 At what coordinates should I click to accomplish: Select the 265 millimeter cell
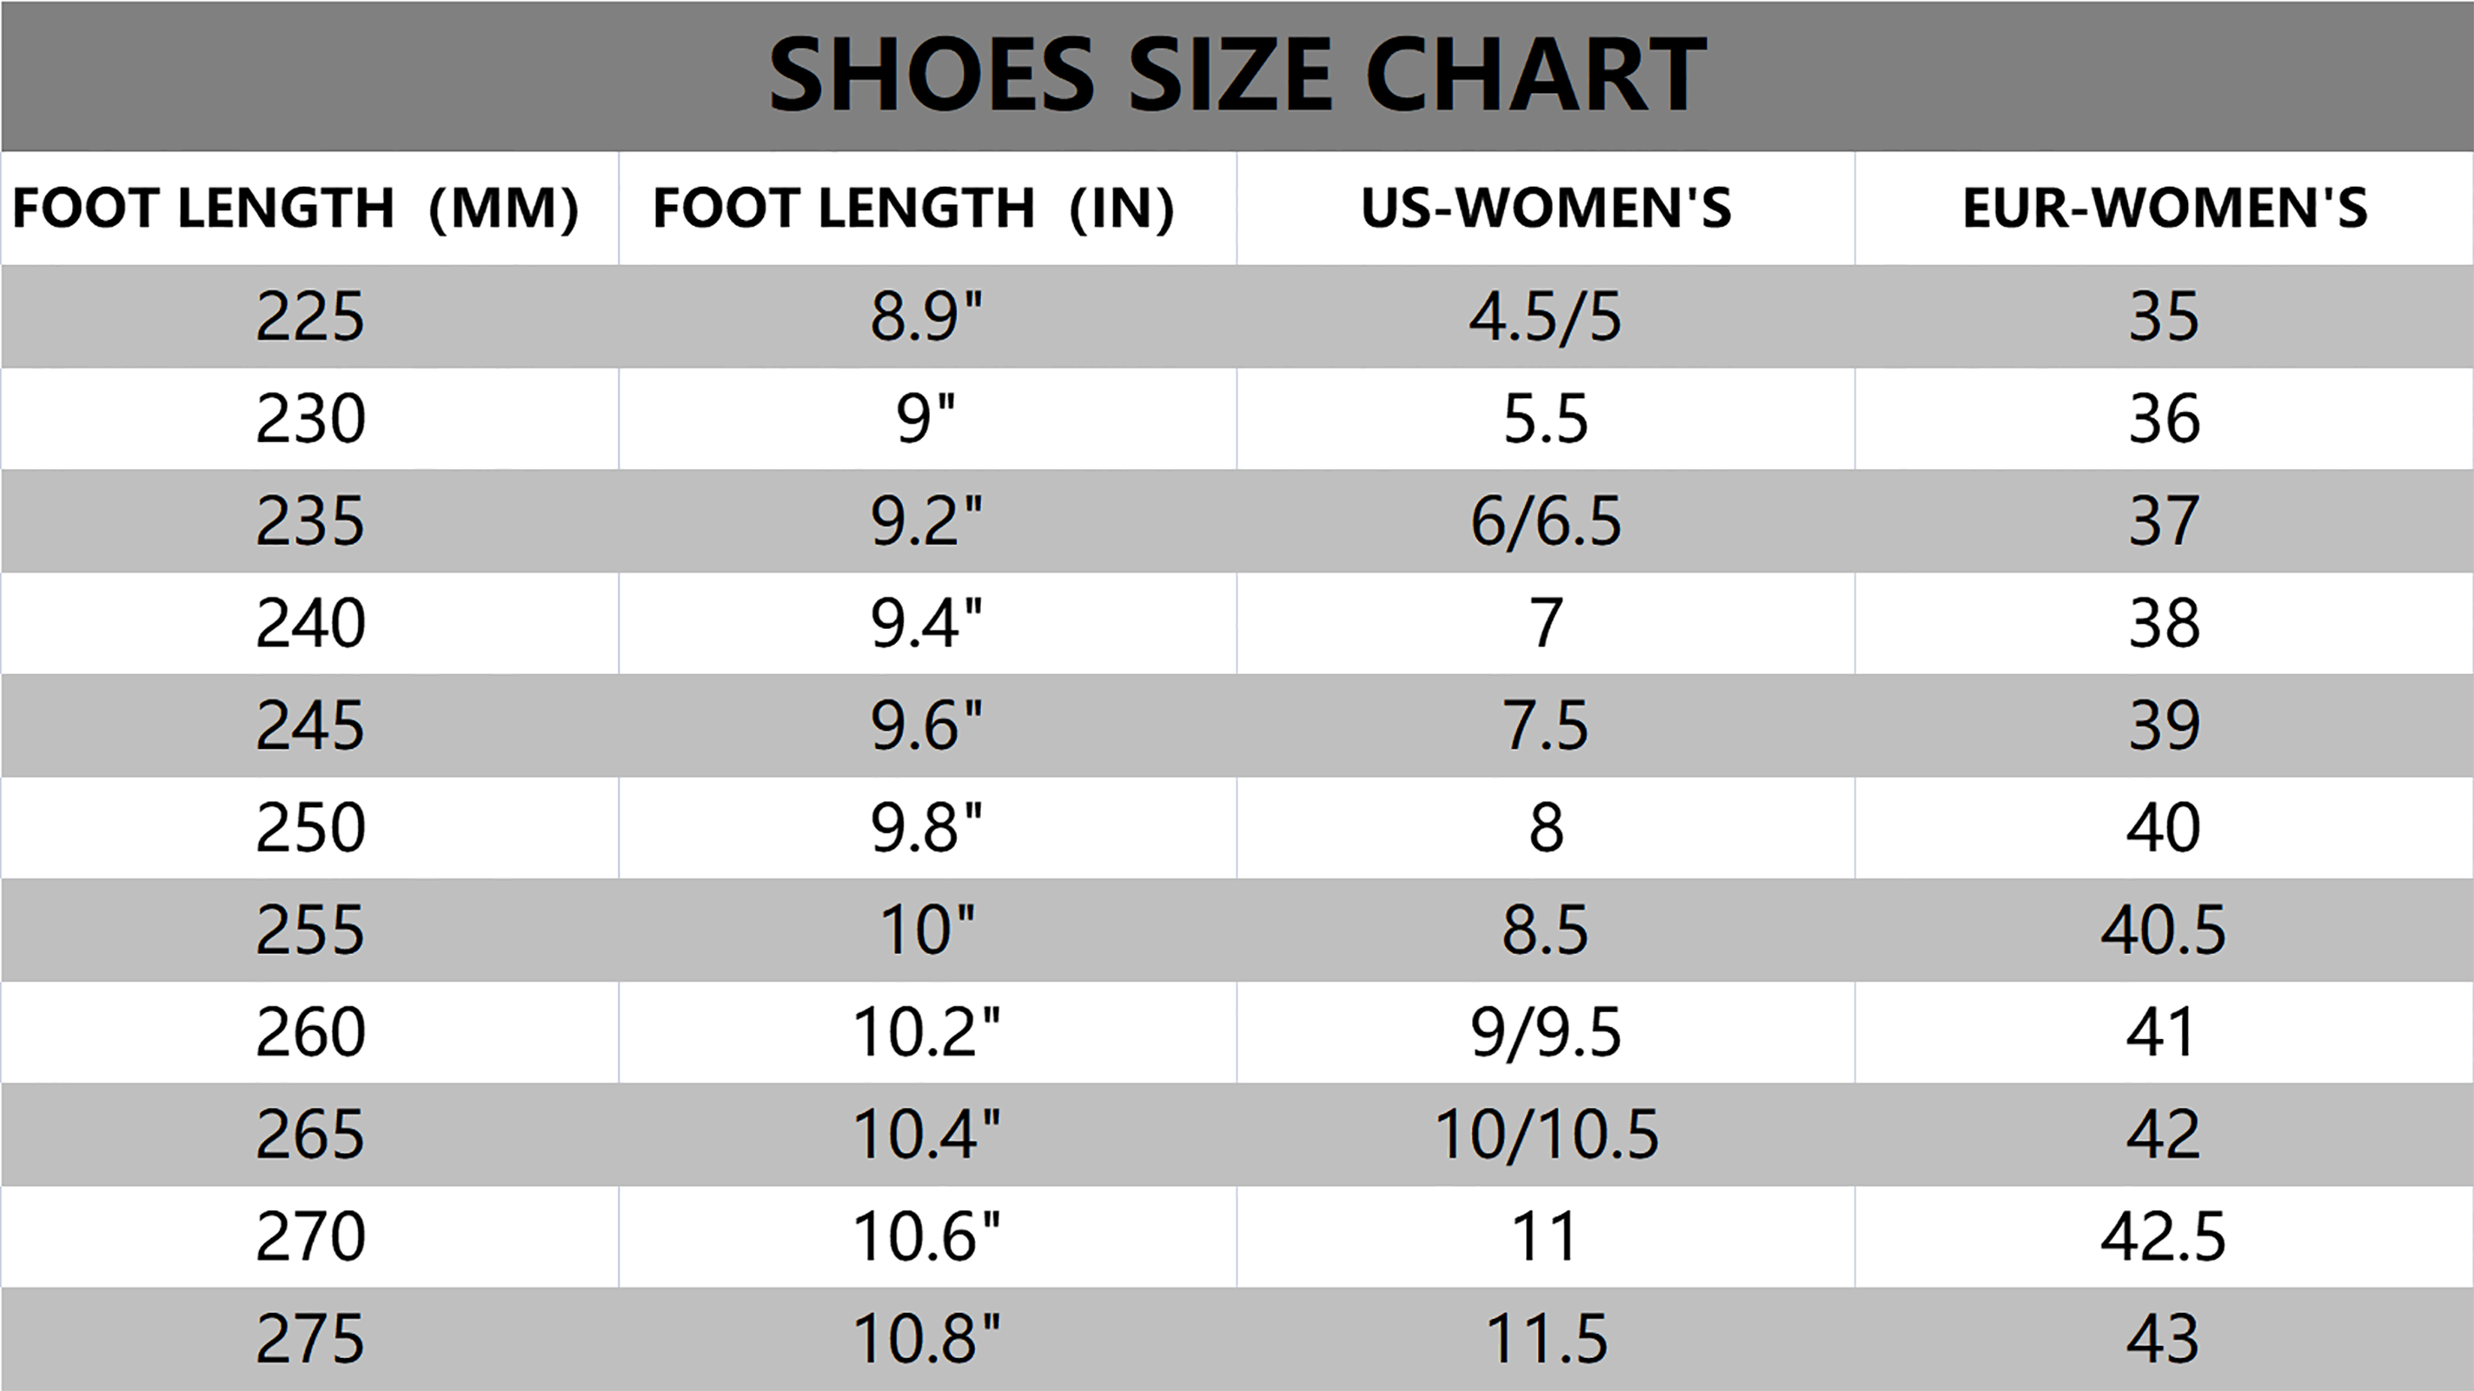click(310, 1135)
